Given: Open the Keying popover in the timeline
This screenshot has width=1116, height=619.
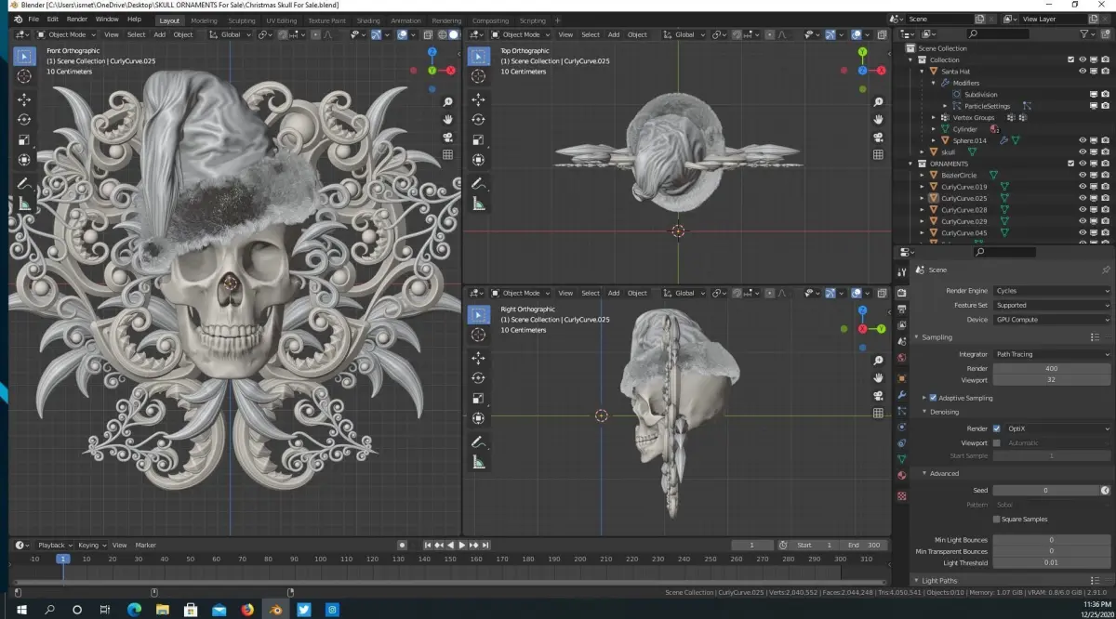Looking at the screenshot, I should (89, 546).
